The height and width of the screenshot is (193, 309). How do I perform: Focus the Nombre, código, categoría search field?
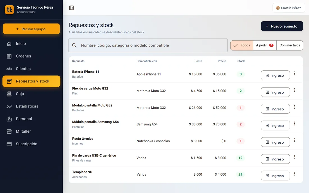148,45
